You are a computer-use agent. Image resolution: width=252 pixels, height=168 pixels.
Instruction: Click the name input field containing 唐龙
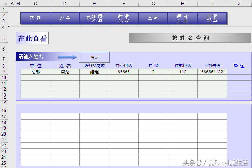pos(94,57)
